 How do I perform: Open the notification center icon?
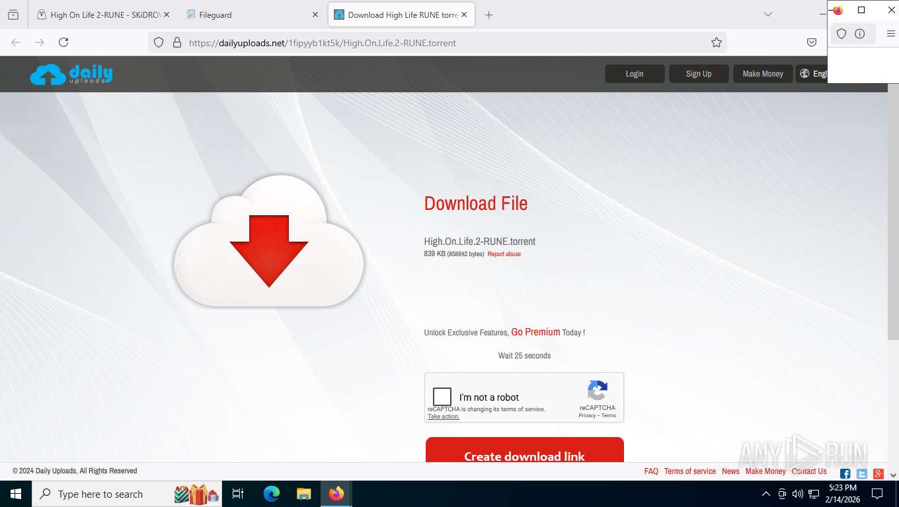point(877,494)
